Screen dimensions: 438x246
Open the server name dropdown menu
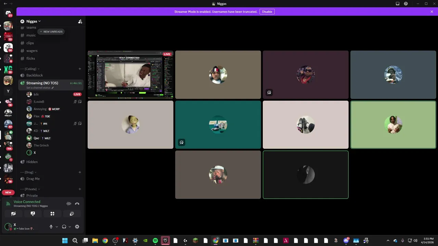pyautogui.click(x=33, y=21)
